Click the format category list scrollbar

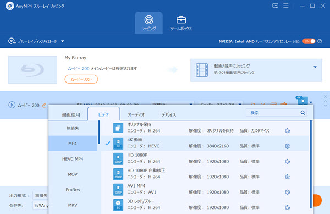99,132
